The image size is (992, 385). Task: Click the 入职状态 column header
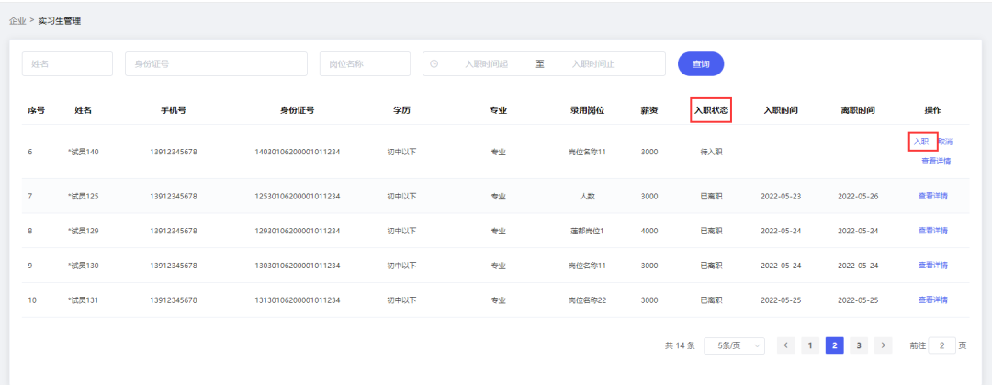(711, 110)
